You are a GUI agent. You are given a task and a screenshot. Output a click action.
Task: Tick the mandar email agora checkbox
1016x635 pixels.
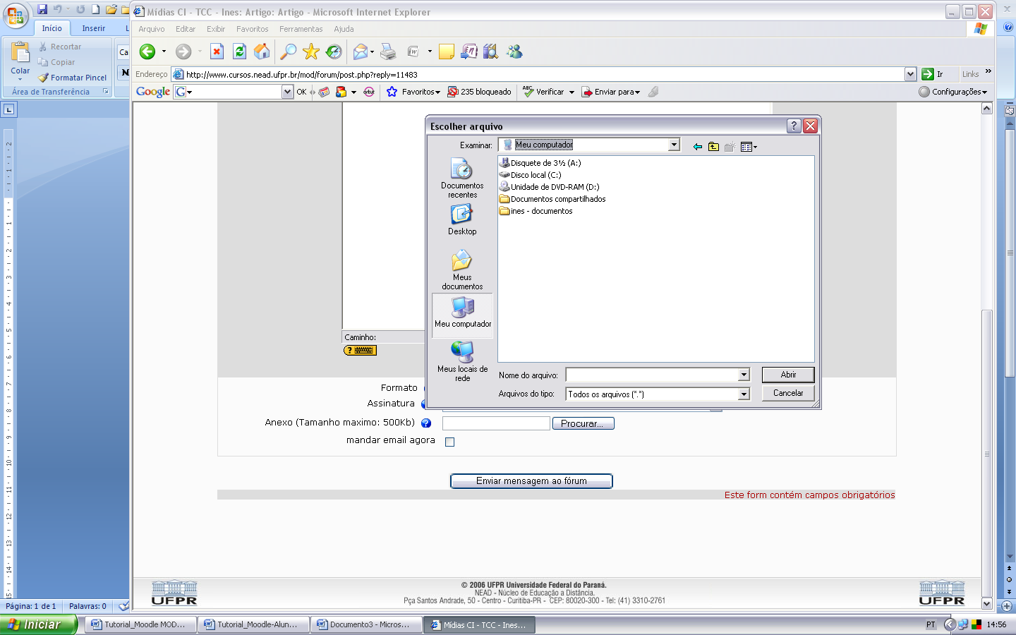[449, 442]
